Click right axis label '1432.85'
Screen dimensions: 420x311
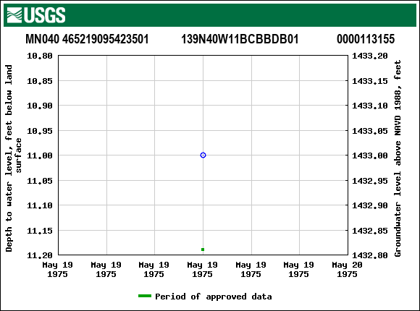click(x=370, y=231)
